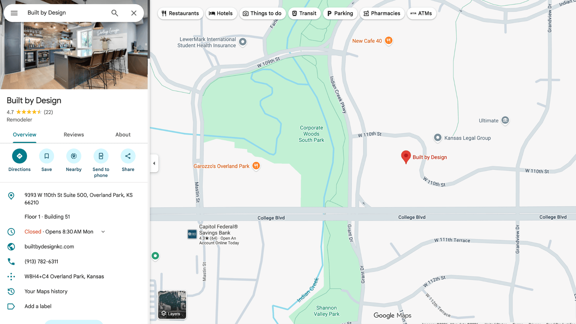
Task: Click the globe website icon
Action: click(11, 247)
